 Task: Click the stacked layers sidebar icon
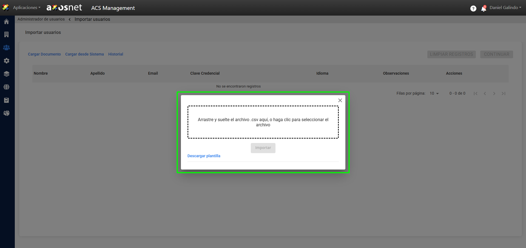[7, 74]
